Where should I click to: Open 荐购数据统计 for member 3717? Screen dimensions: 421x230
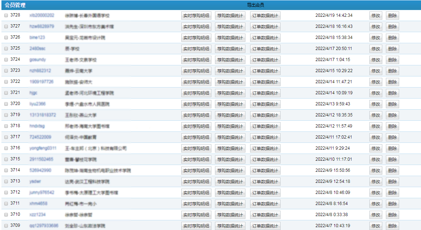230,137
